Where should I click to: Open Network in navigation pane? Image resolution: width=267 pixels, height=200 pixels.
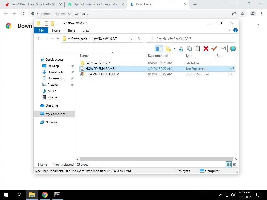point(51,122)
